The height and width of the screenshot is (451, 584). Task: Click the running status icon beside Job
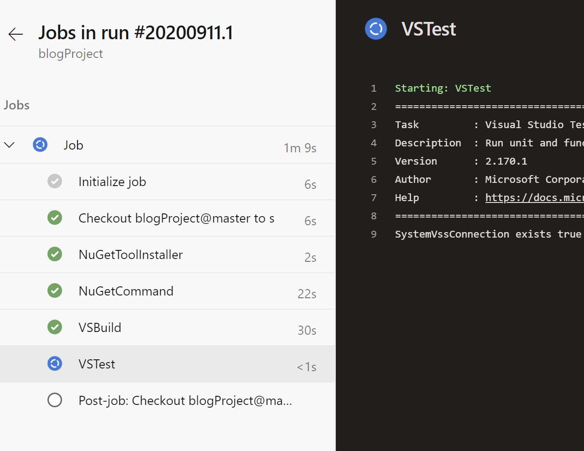click(40, 145)
